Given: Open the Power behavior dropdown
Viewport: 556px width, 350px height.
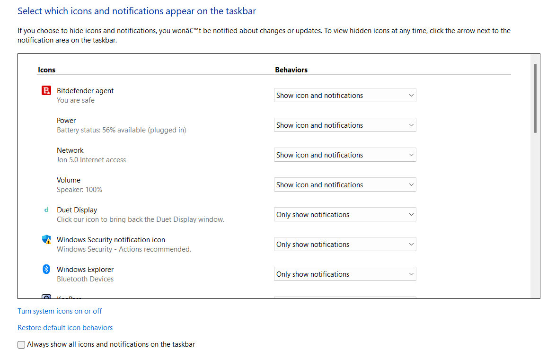Looking at the screenshot, I should (x=345, y=125).
